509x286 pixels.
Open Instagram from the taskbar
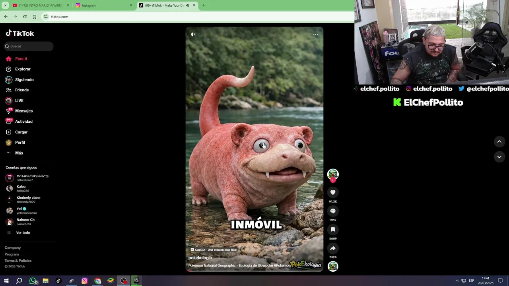84,281
